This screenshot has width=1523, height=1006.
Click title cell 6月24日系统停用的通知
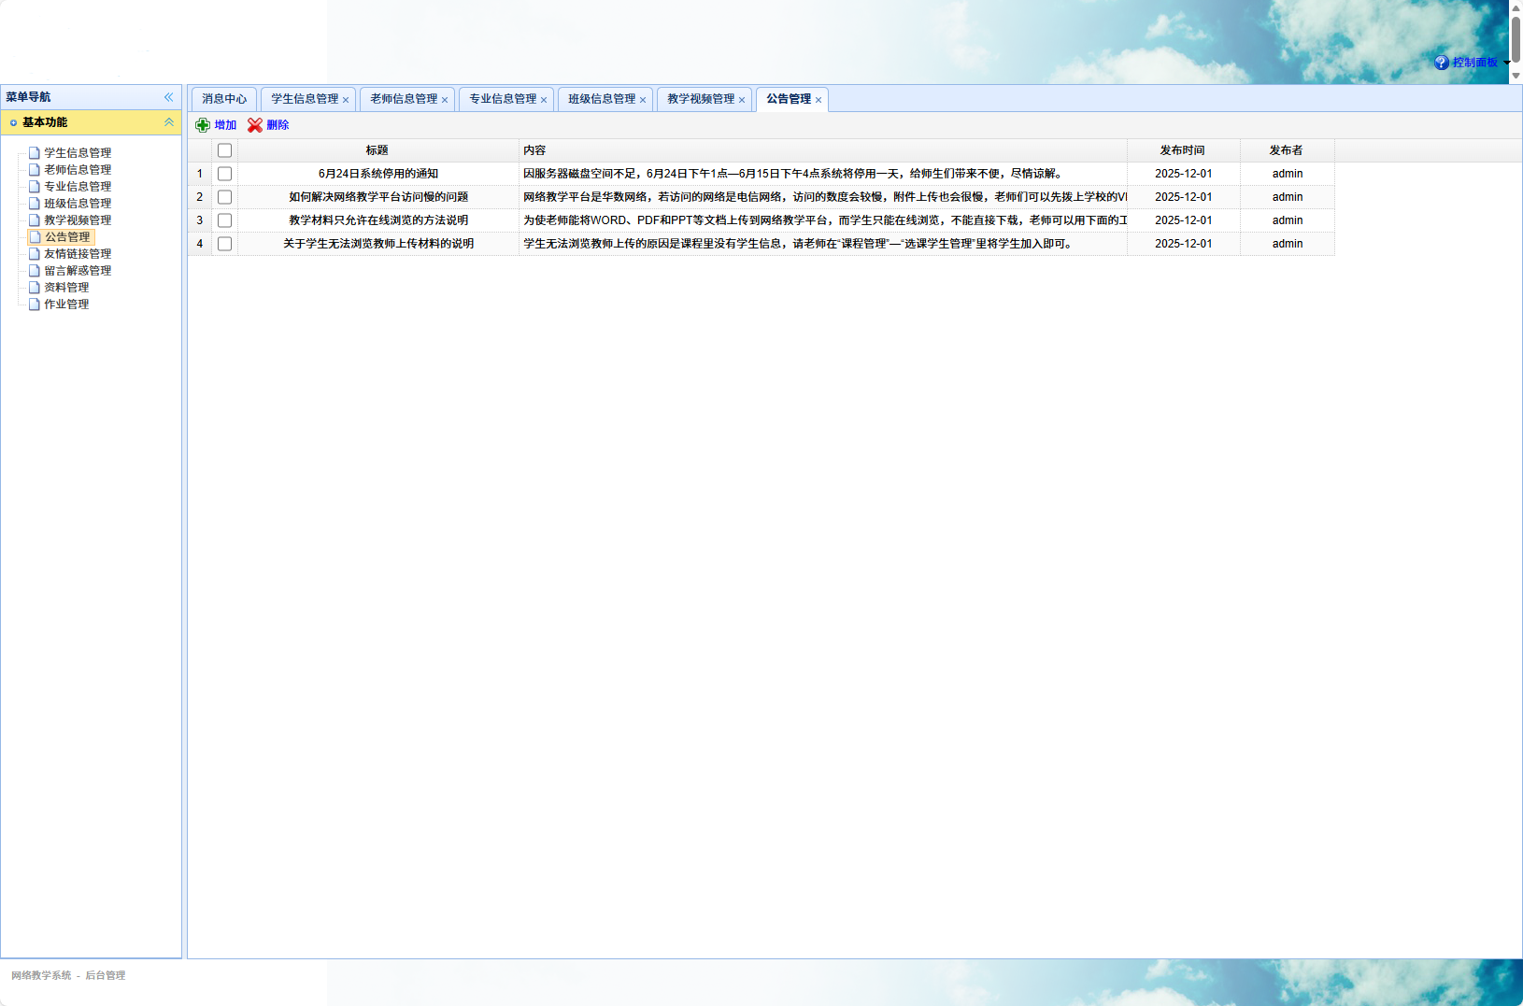378,174
